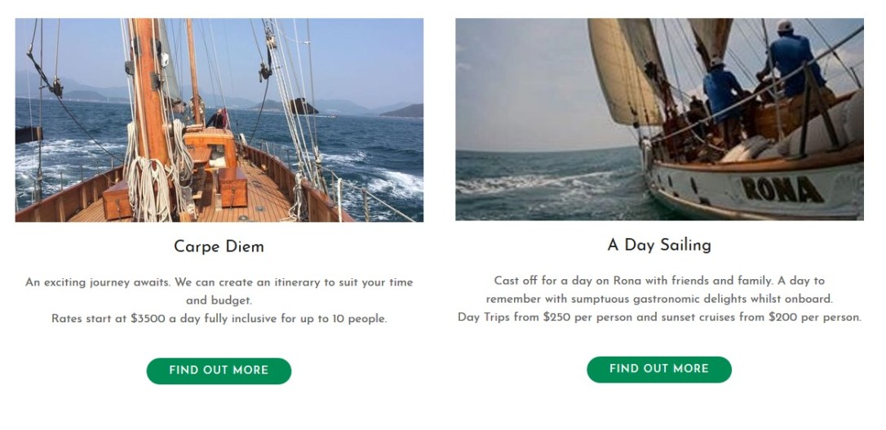This screenshot has width=886, height=430.
Task: Click the 'sumptuous gastronomic delights' line
Action: click(x=659, y=299)
